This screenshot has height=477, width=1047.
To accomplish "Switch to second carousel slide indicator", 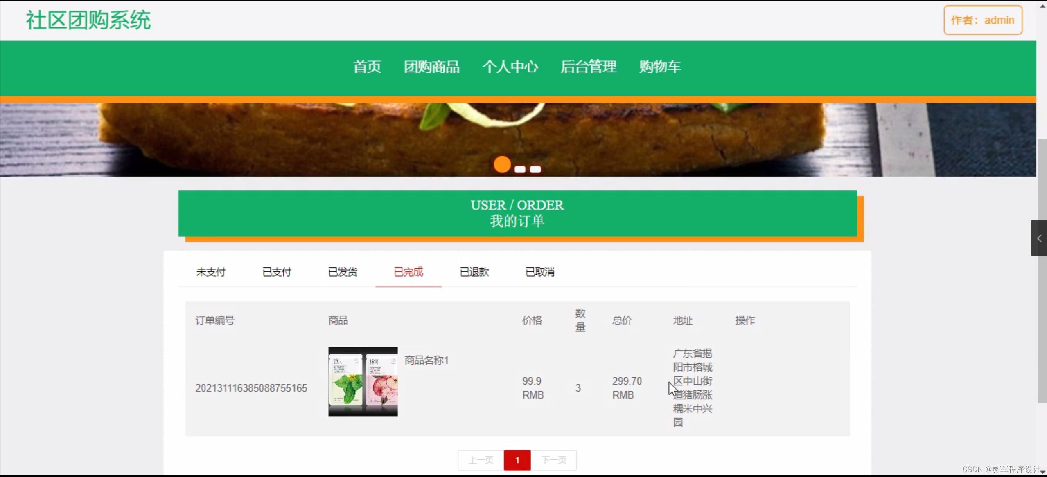I will (x=520, y=169).
